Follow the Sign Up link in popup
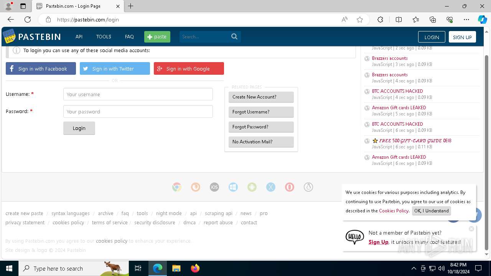 [x=379, y=242]
